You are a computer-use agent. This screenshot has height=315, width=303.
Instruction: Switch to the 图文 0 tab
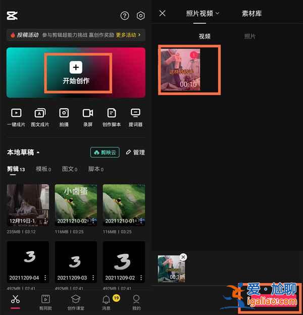coord(69,169)
